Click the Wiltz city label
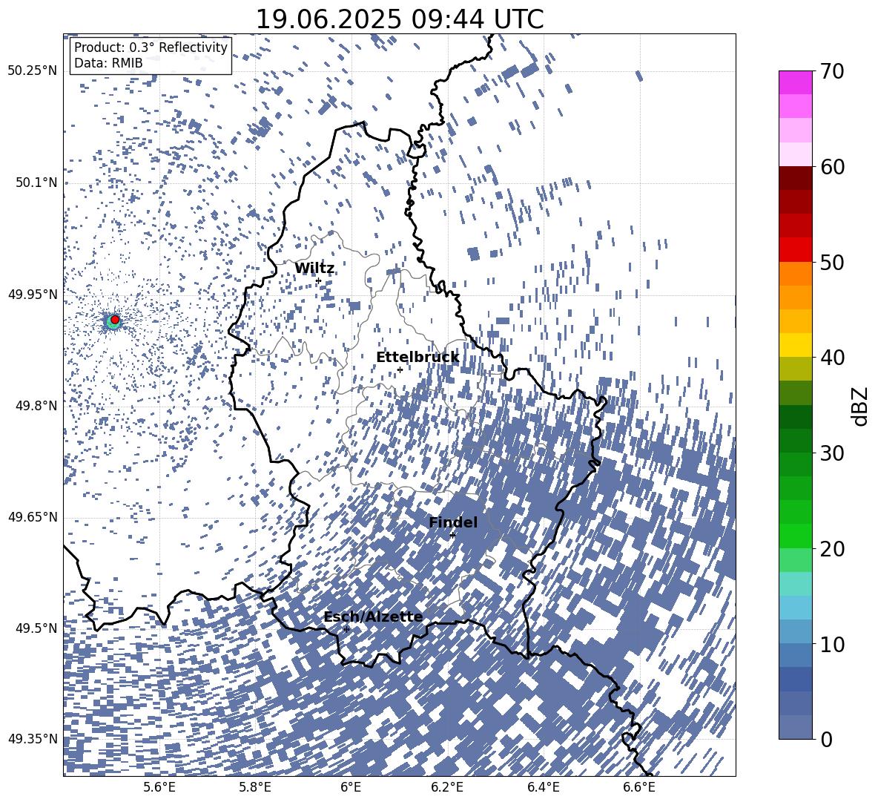Viewport: 878px width, 802px height. [x=314, y=269]
